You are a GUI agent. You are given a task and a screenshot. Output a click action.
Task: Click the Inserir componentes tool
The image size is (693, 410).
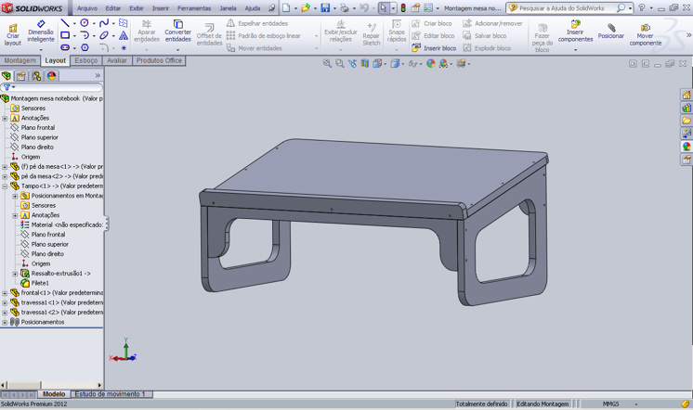[575, 31]
